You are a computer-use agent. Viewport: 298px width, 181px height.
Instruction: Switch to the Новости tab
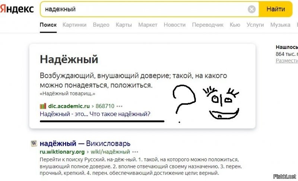[174, 25]
